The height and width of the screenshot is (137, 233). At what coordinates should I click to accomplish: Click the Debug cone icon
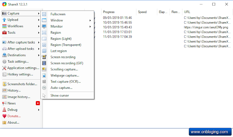[x=4, y=109]
